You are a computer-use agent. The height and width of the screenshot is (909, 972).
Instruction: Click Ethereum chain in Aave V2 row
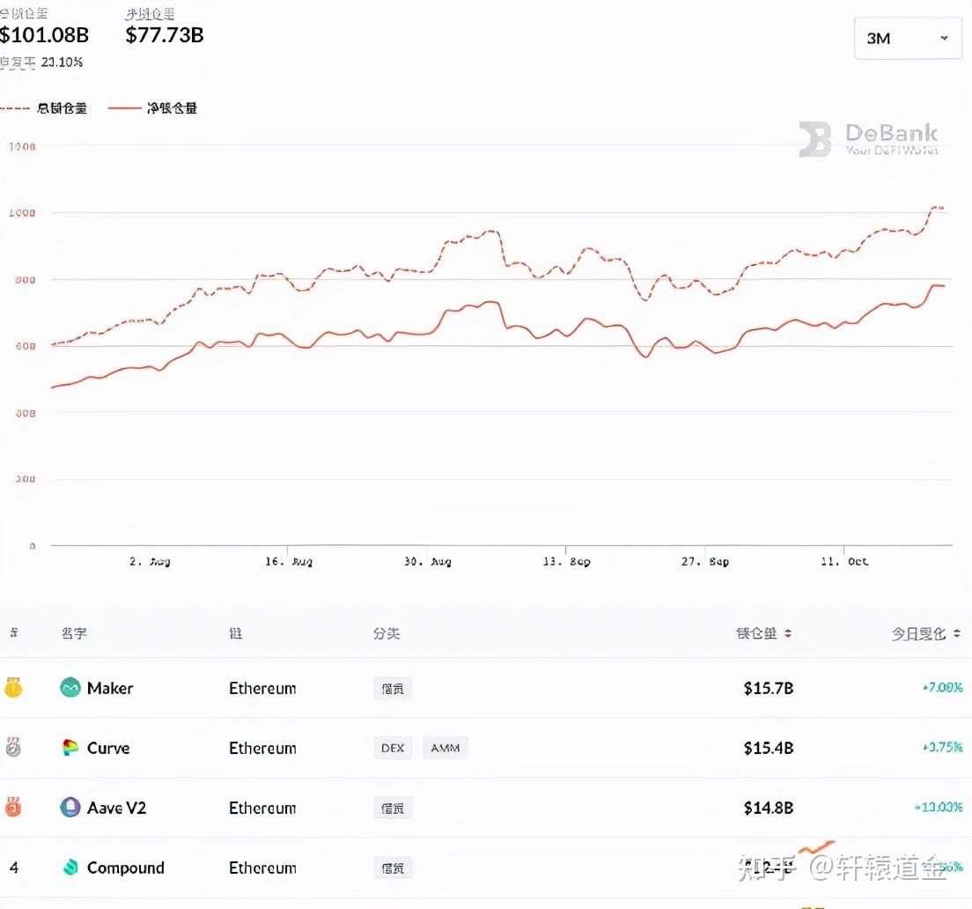pyautogui.click(x=262, y=808)
